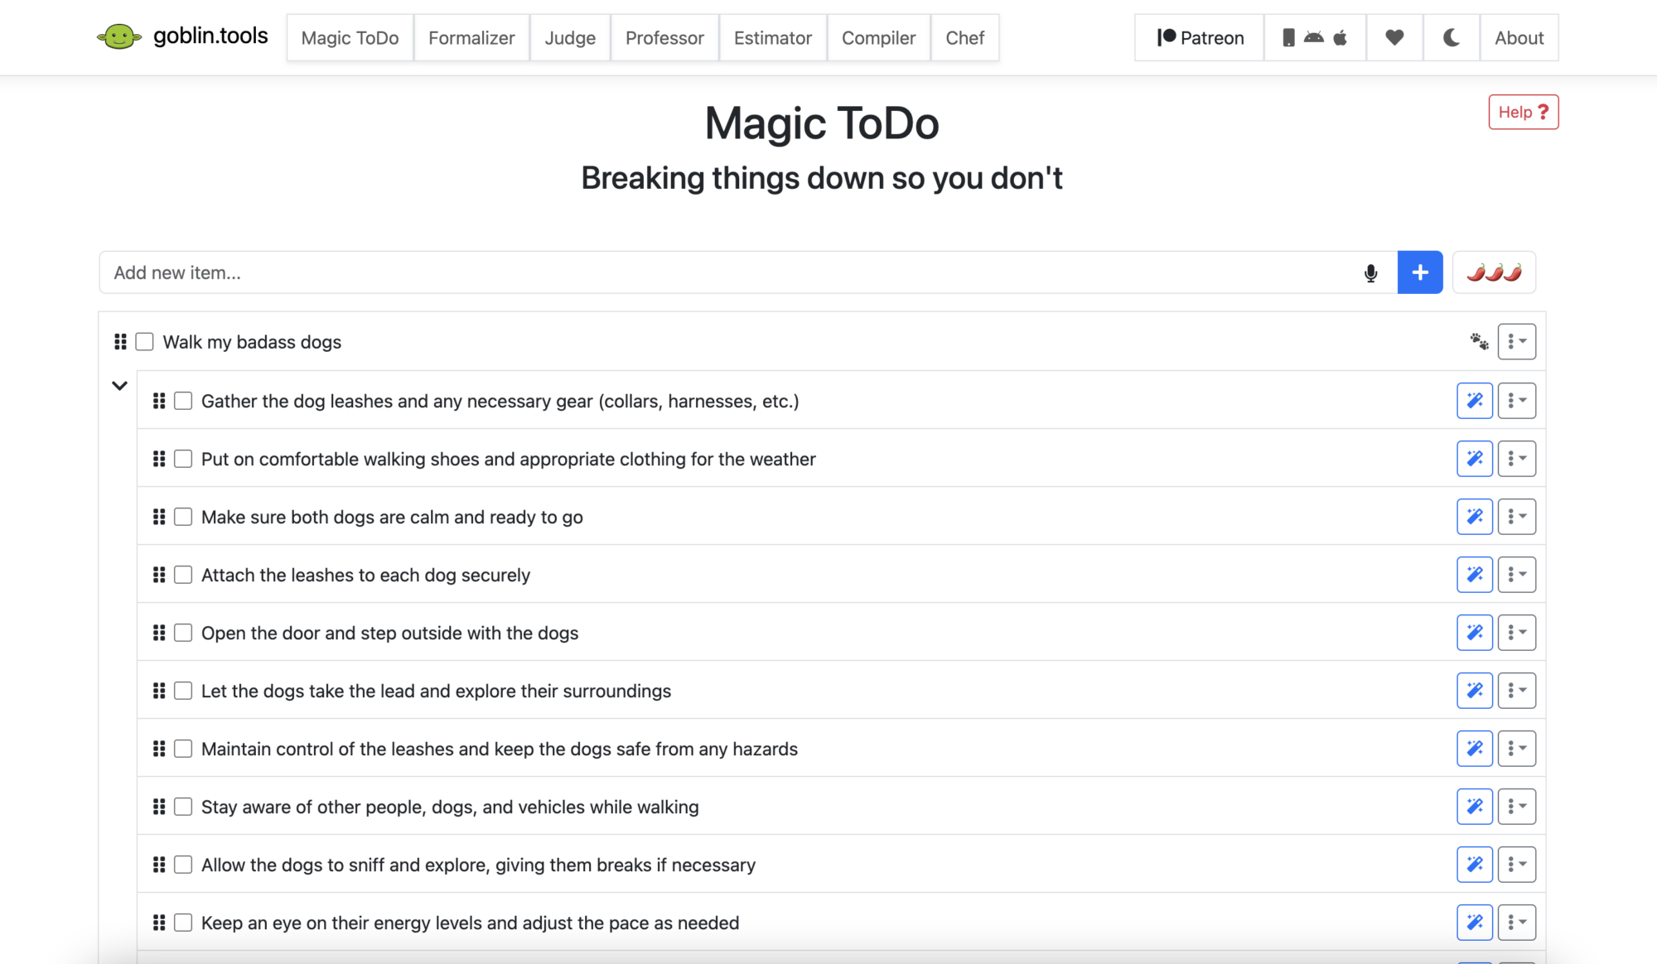Click the Apple icon for the iOS app

[1341, 37]
